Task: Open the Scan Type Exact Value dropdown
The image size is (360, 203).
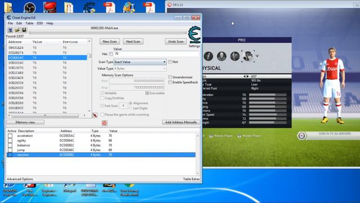Action: pyautogui.click(x=140, y=62)
